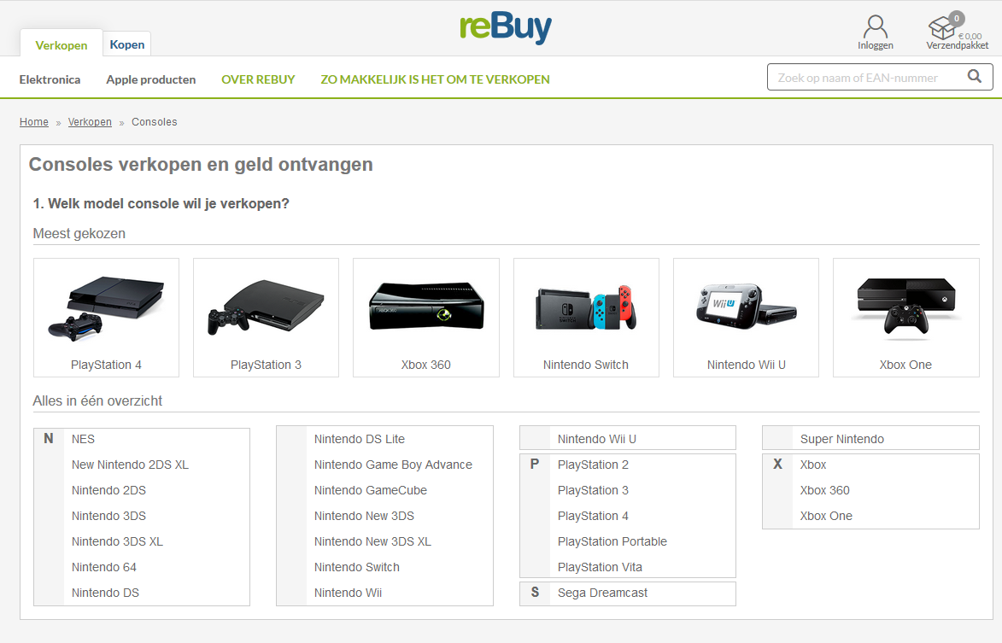The image size is (1002, 643).
Task: Open the OVER REBUY menu item
Action: point(258,79)
